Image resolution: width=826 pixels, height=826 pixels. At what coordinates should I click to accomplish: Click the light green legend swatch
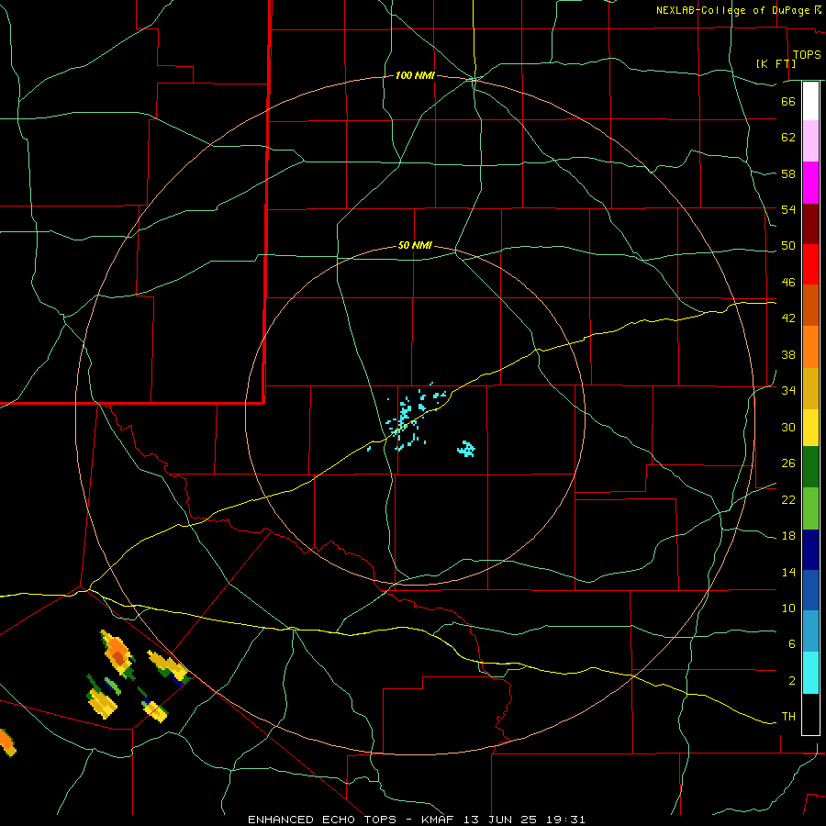click(x=810, y=508)
